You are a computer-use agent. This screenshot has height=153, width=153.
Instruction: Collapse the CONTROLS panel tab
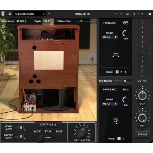(48, 125)
